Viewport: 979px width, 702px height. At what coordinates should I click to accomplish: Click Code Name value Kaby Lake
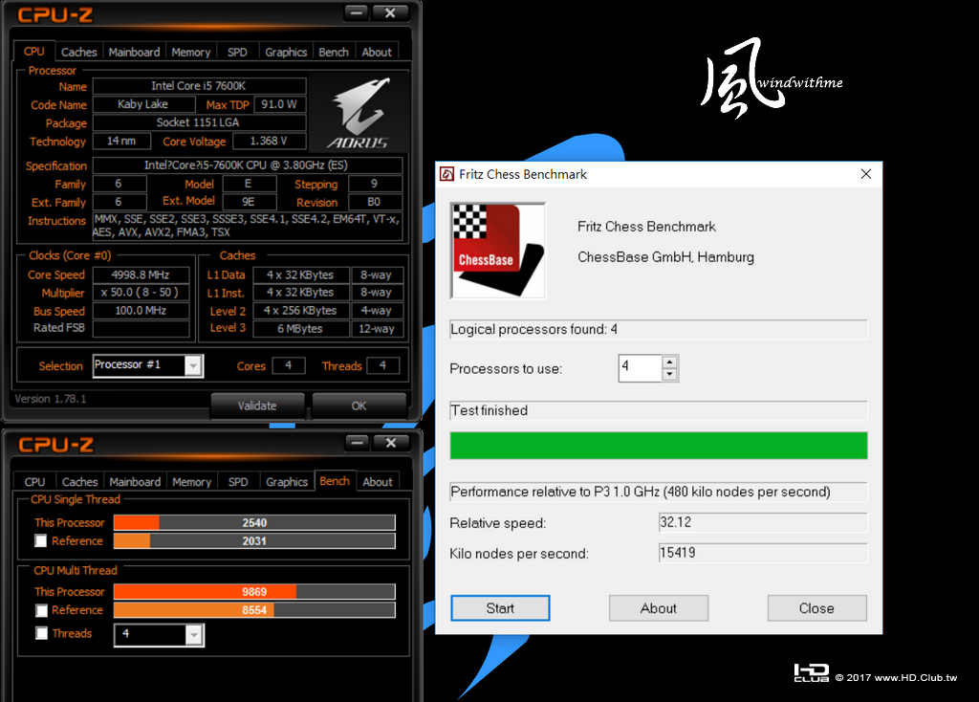(143, 104)
